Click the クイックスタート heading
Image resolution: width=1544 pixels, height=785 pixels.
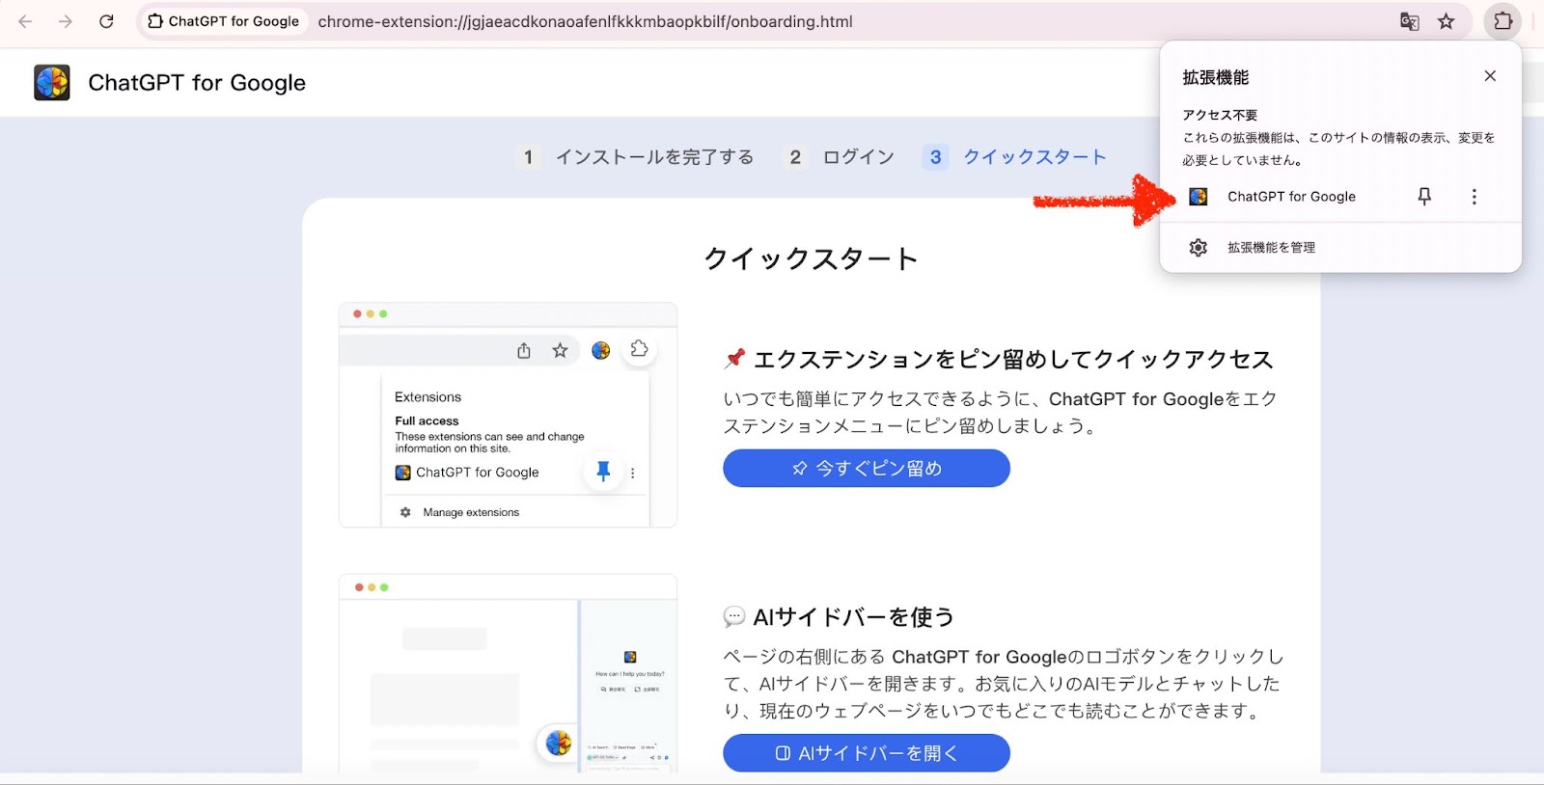(x=811, y=258)
